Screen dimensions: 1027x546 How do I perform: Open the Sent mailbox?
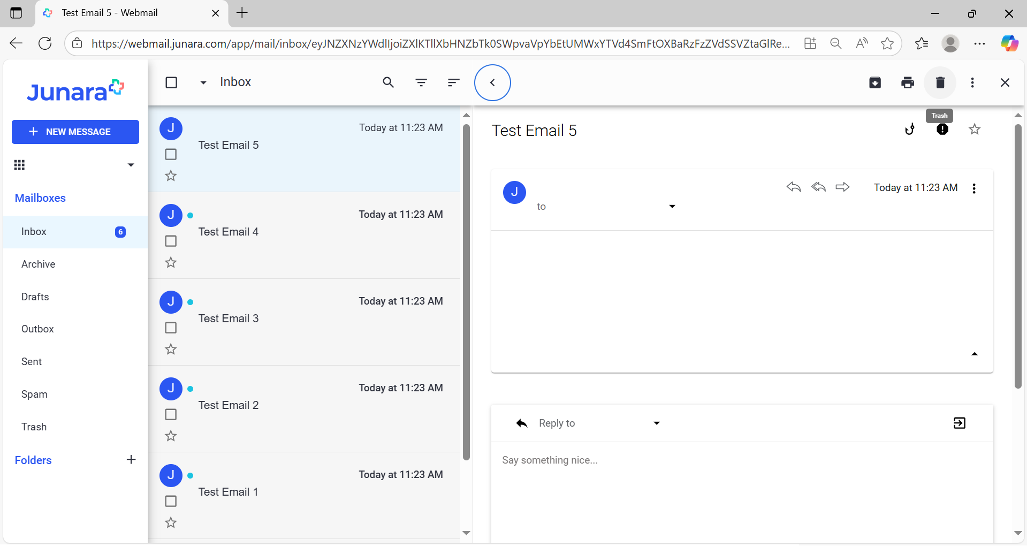75,362
